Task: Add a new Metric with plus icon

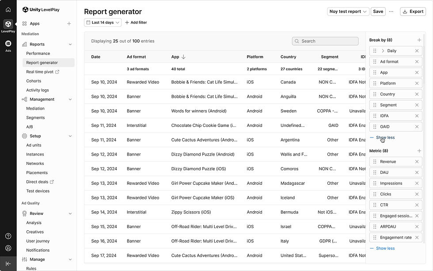Action: [x=419, y=151]
